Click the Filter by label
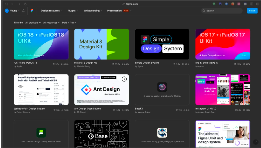This screenshot has height=148, width=261. 18,23
